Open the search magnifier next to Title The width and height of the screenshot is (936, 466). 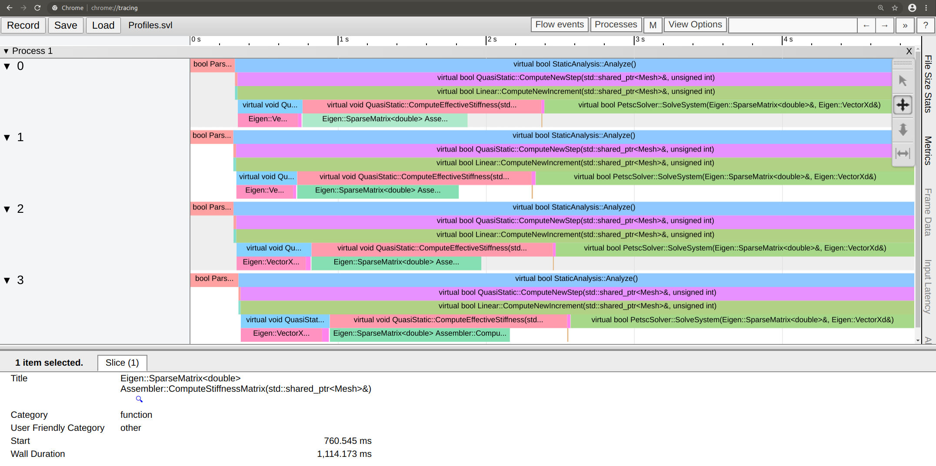(x=139, y=399)
